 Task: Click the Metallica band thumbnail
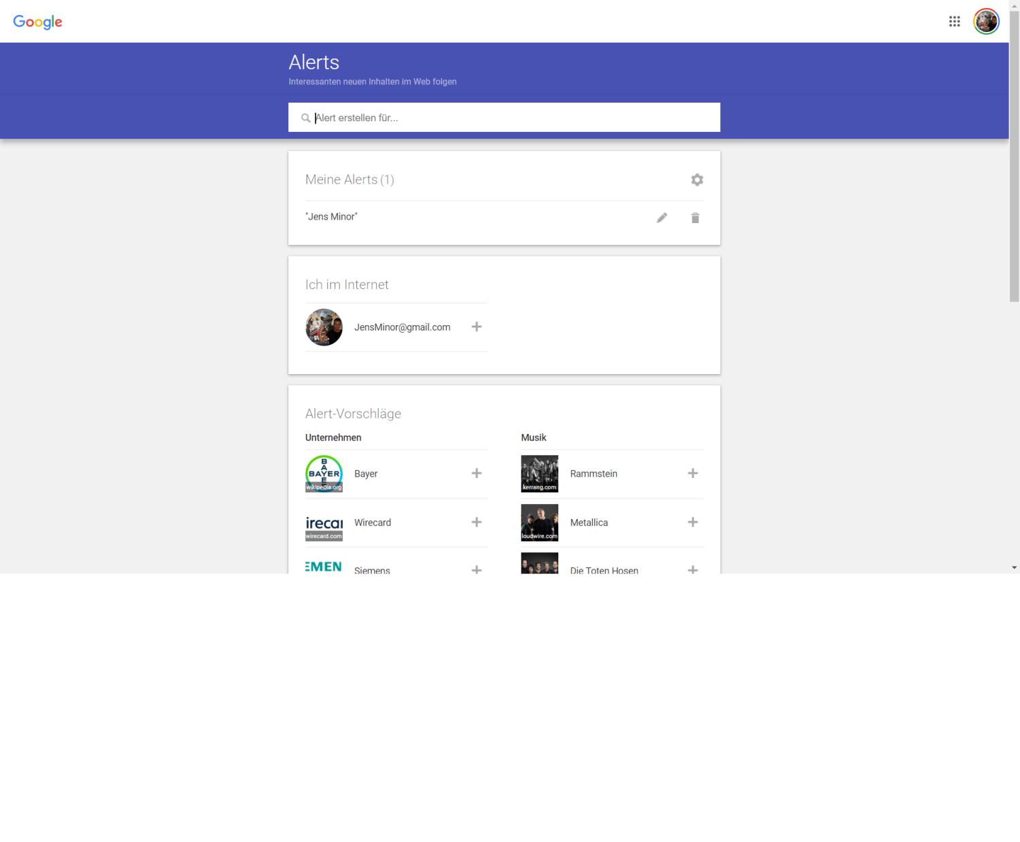point(539,522)
